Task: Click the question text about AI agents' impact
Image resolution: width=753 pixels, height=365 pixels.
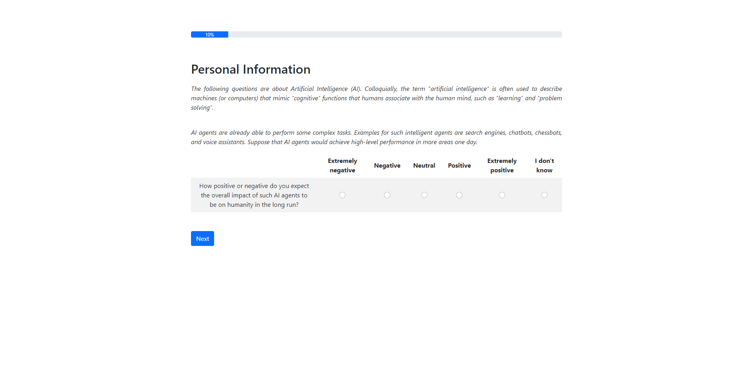Action: (254, 195)
